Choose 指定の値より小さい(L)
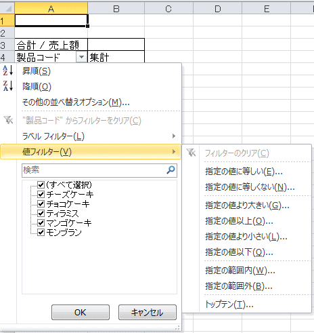 click(246, 237)
